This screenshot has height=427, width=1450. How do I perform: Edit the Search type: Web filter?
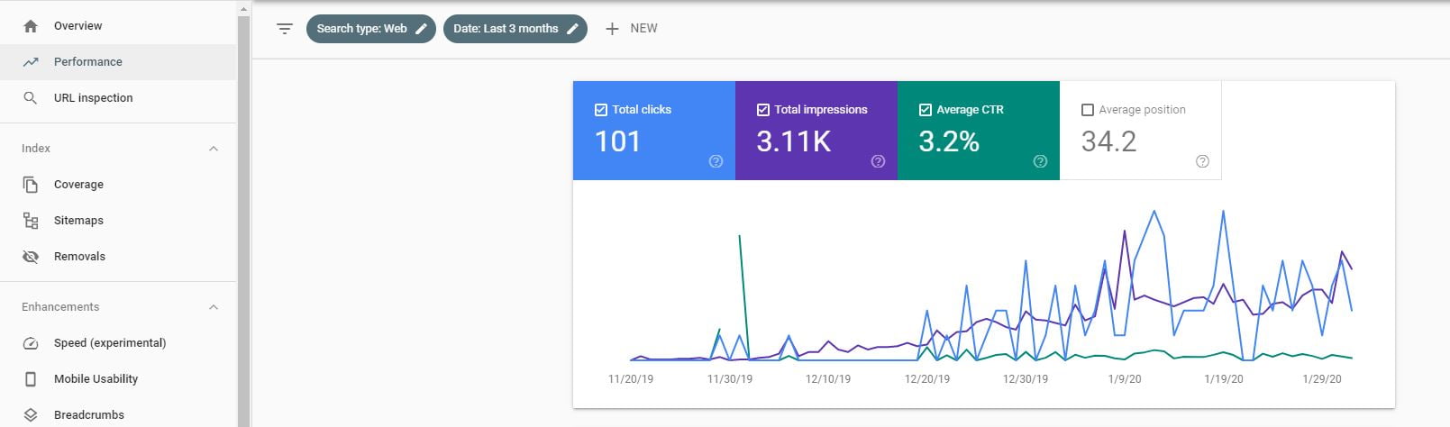pyautogui.click(x=371, y=29)
